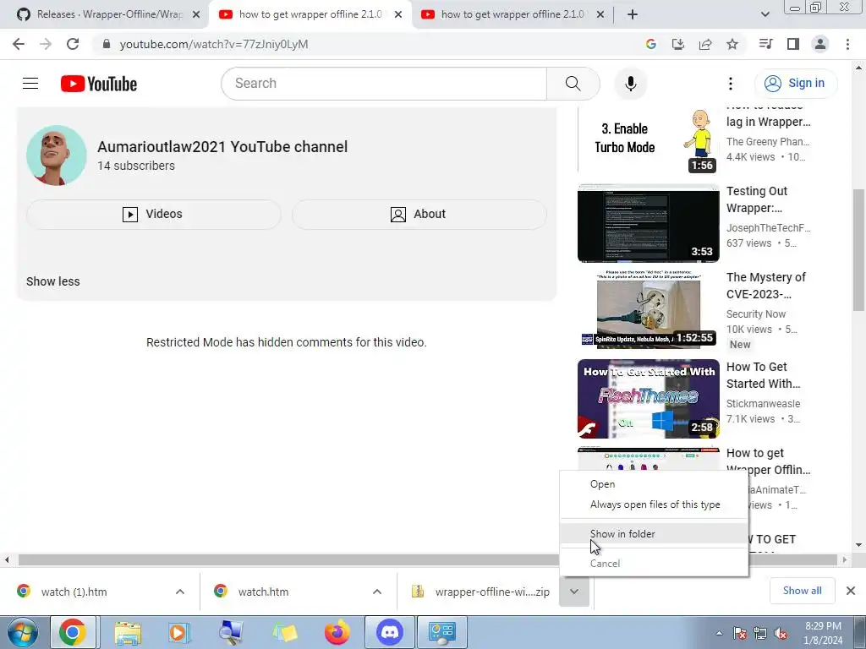The height and width of the screenshot is (649, 866).
Task: Click the Sign in button
Action: point(795,84)
